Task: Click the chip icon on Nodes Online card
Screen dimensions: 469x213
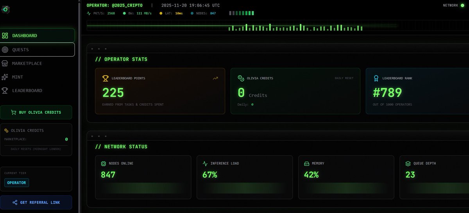Action: pos(104,163)
